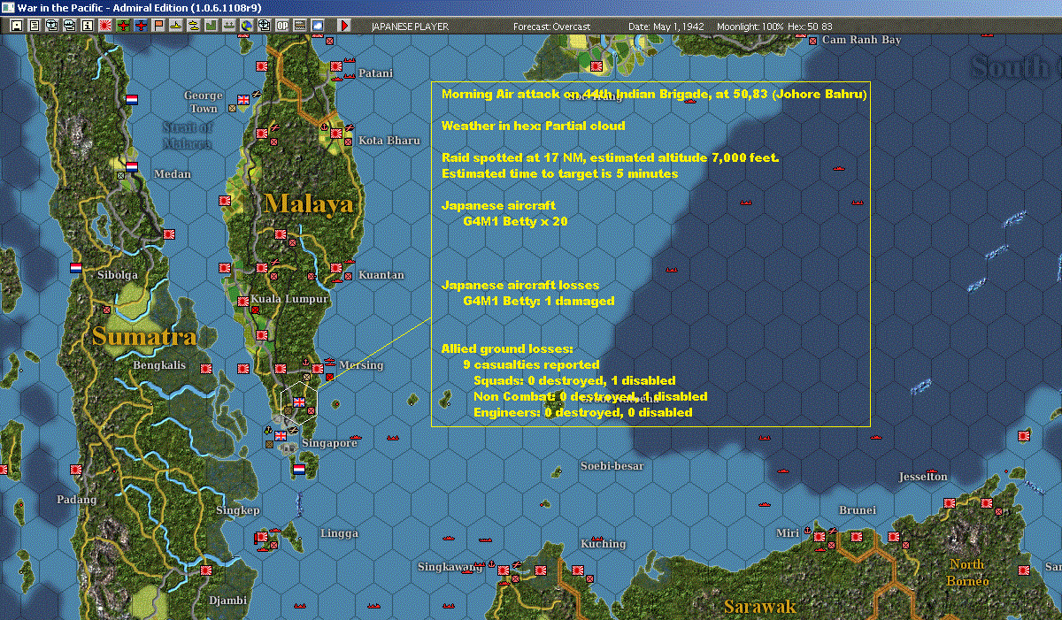The image size is (1062, 620).
Task: Click the Medan map label
Action: click(x=172, y=174)
